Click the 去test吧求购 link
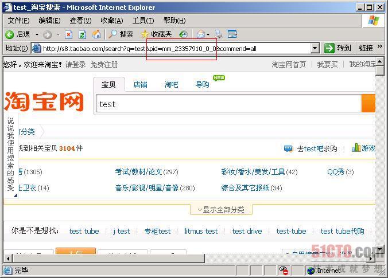 coord(317,149)
